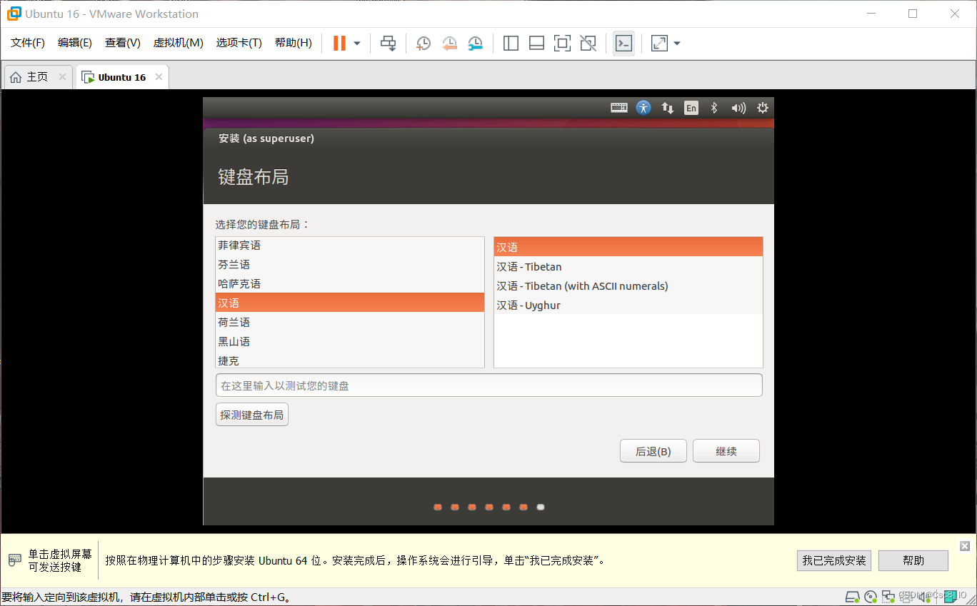Click the Ubuntu network arrows indicator

[668, 108]
